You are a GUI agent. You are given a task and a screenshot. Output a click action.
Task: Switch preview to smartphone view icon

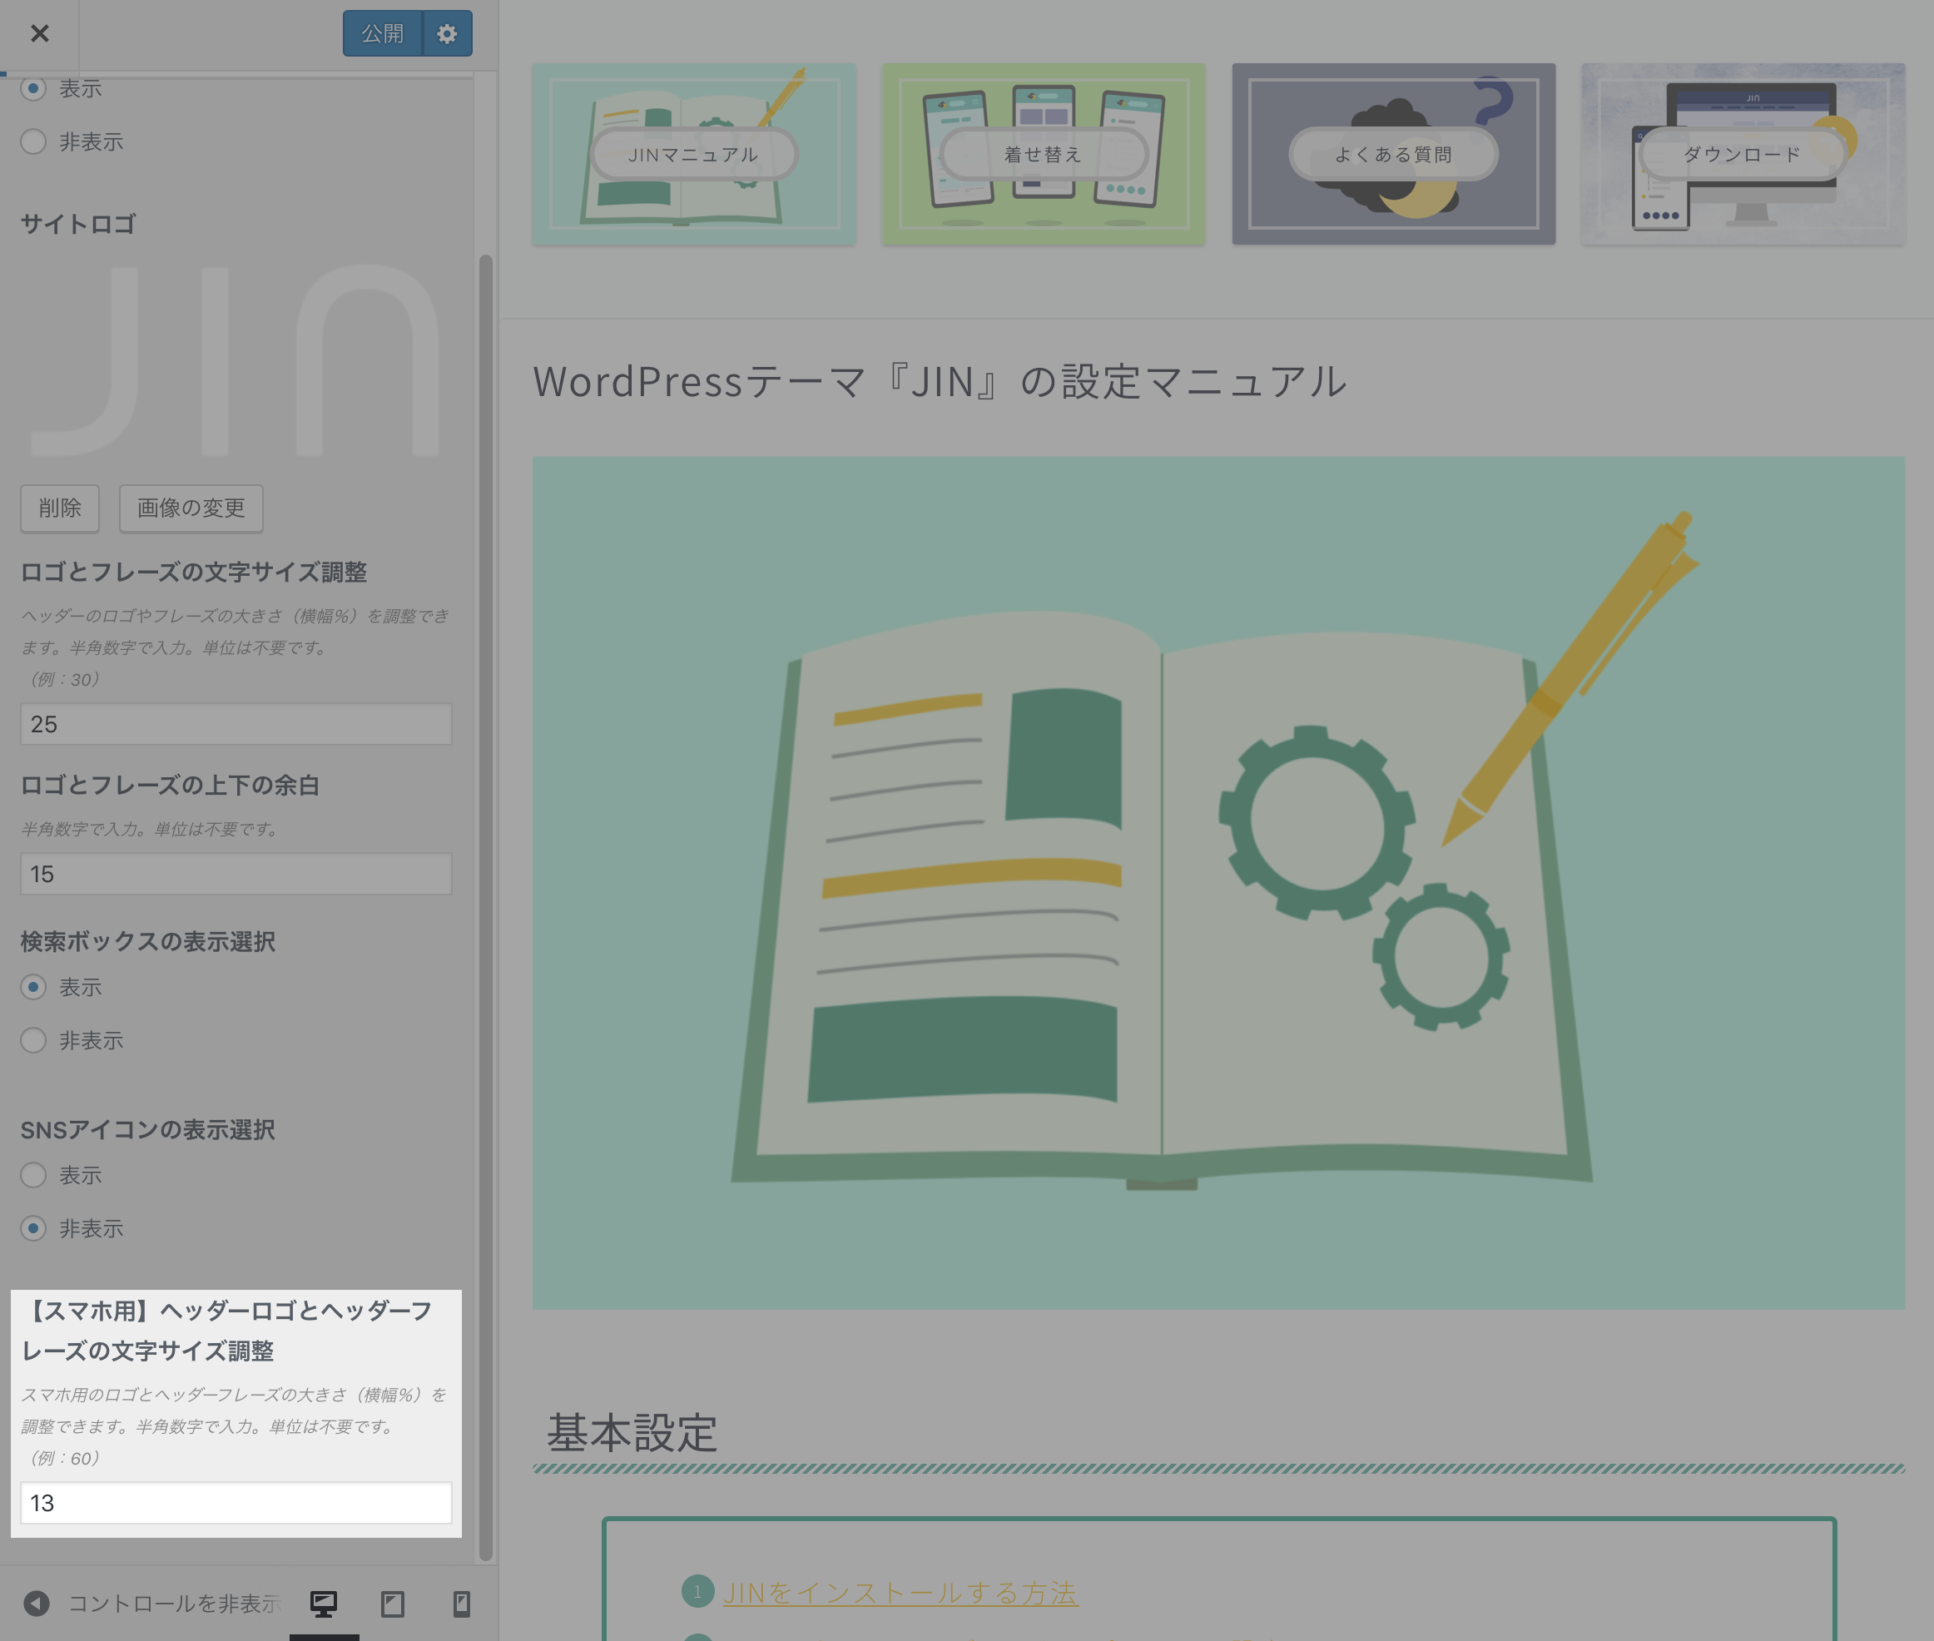[459, 1604]
